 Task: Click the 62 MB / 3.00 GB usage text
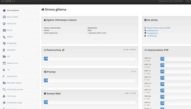click(129, 50)
